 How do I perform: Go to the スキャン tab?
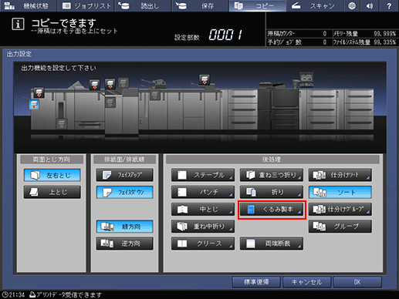click(x=315, y=5)
